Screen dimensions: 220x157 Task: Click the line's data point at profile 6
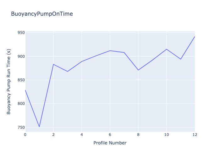(x=110, y=51)
